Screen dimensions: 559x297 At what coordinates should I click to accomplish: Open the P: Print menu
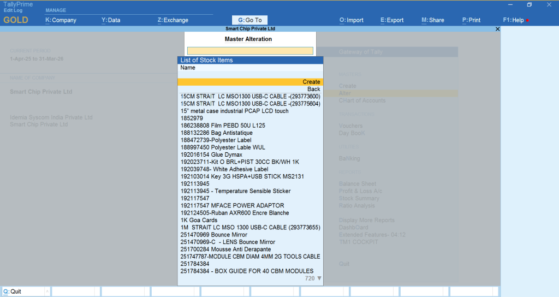[x=471, y=20]
